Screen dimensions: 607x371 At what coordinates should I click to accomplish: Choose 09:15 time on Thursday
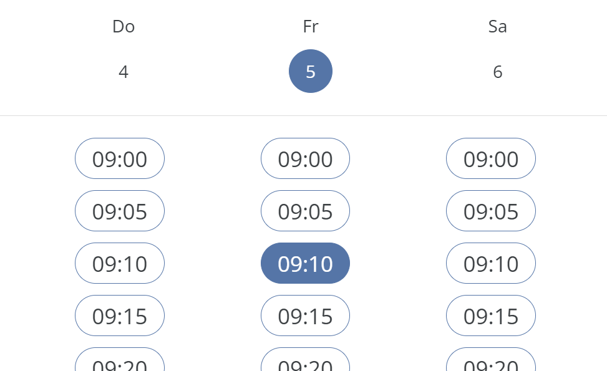point(120,316)
